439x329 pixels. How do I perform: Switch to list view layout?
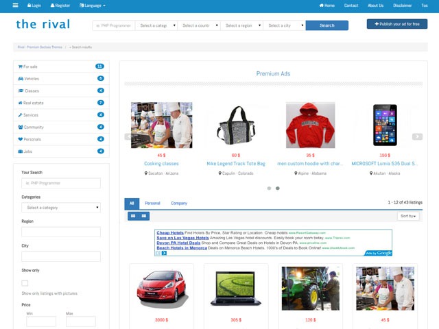144,216
